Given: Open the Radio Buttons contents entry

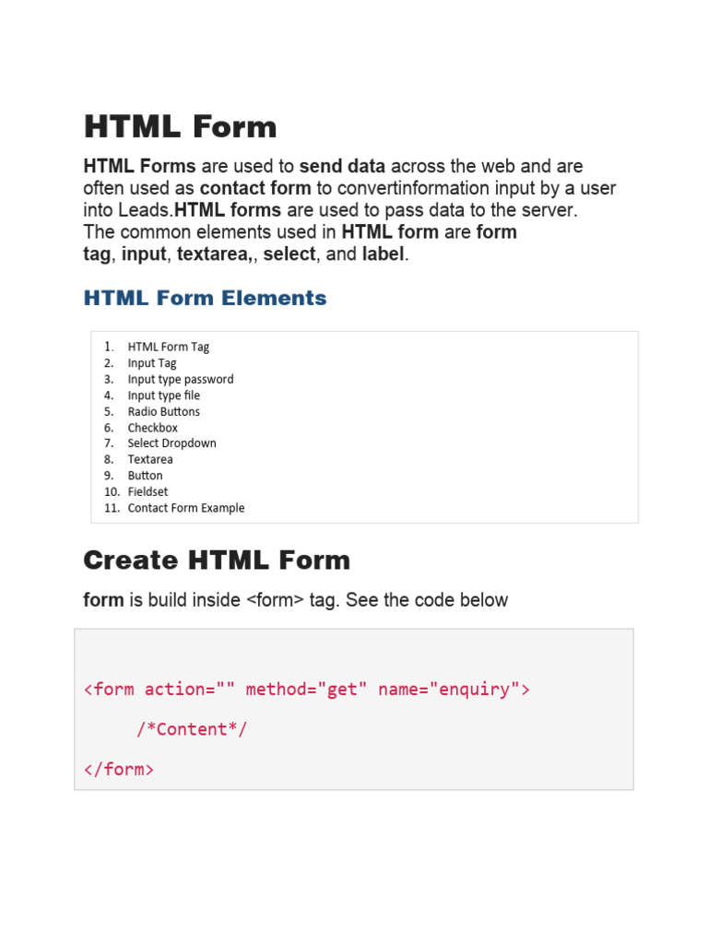Looking at the screenshot, I should (x=164, y=411).
